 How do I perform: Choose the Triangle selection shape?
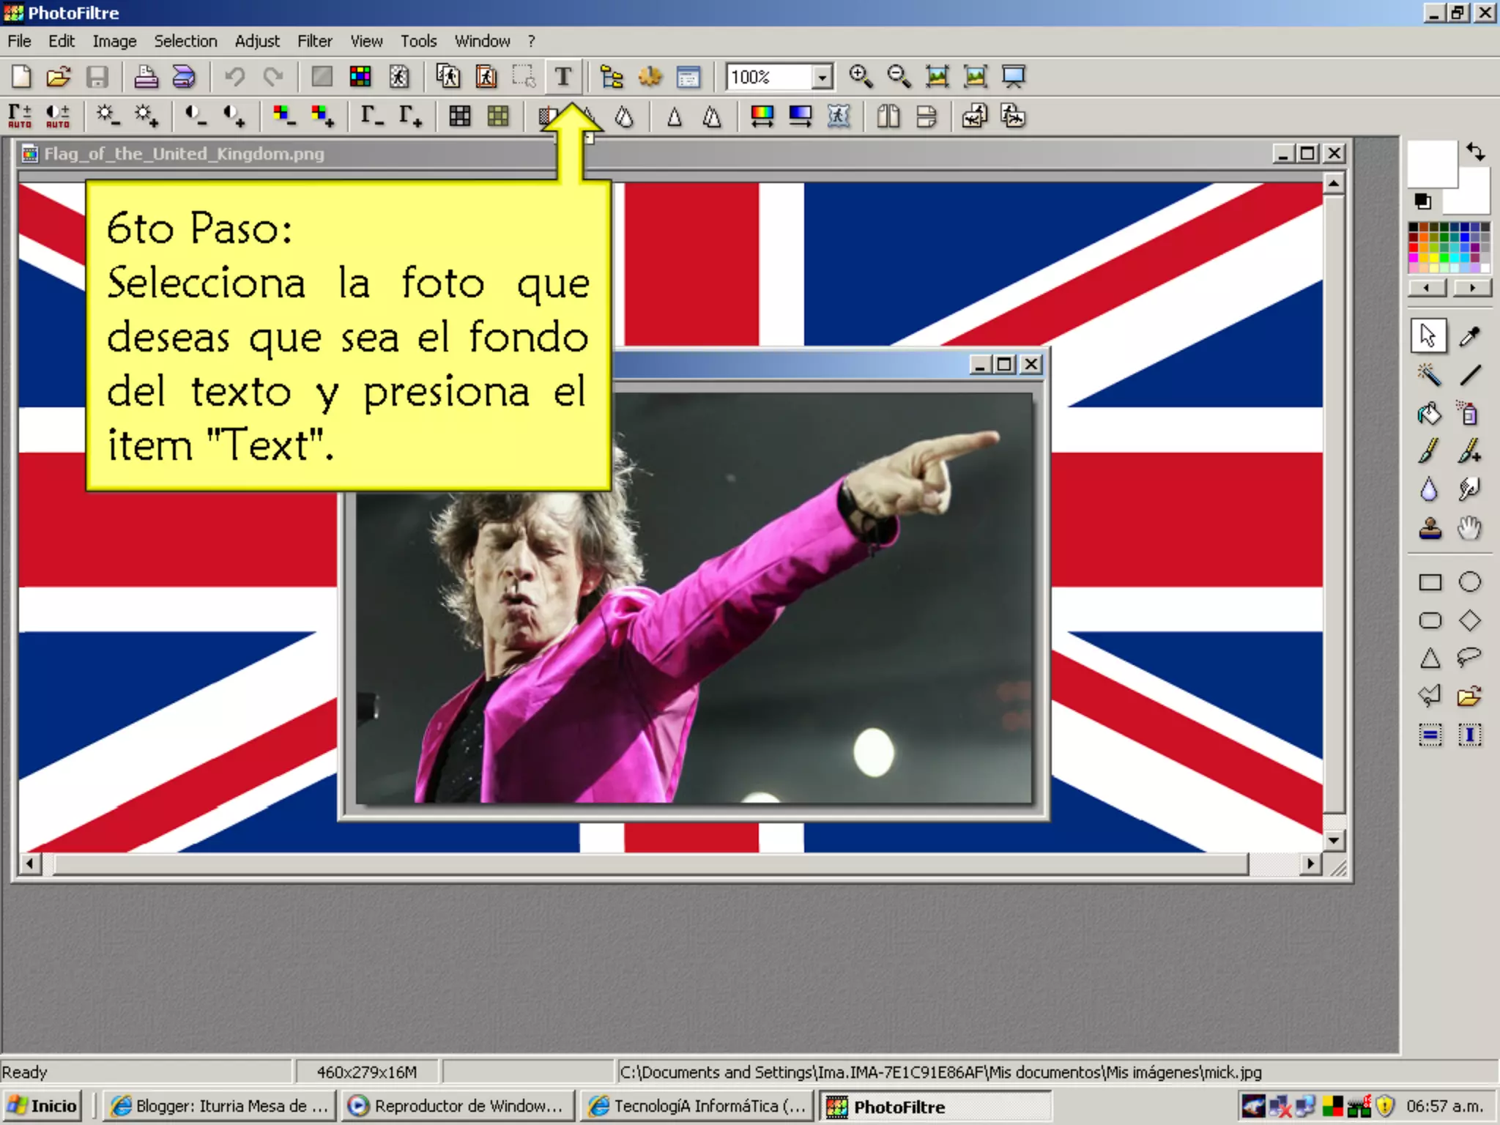(x=1430, y=658)
